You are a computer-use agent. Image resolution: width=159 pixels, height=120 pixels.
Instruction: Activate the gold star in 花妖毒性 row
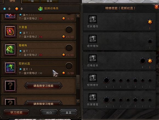click(150, 22)
